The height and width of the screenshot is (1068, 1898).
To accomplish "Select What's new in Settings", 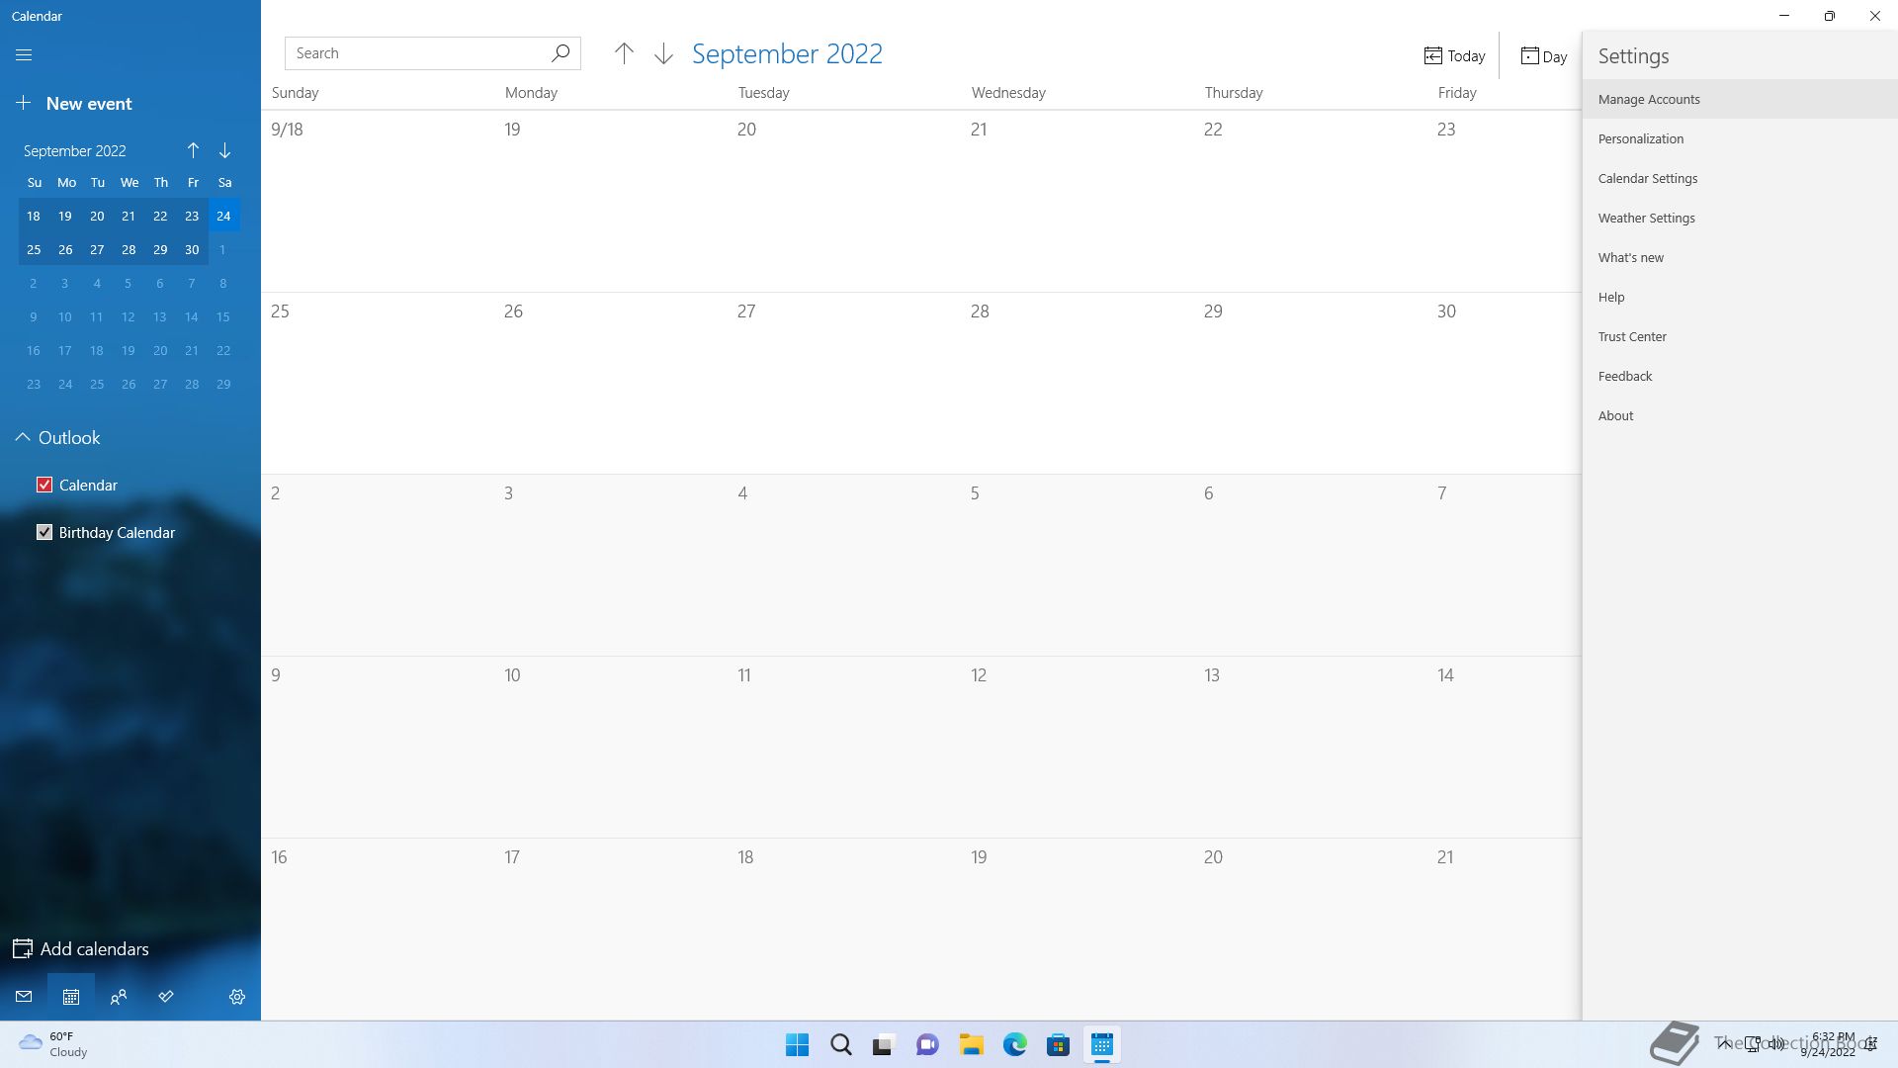I will (x=1740, y=257).
